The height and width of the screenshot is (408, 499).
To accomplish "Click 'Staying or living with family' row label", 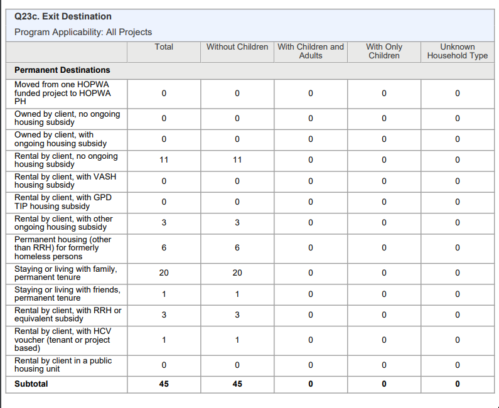I will 65,273.
